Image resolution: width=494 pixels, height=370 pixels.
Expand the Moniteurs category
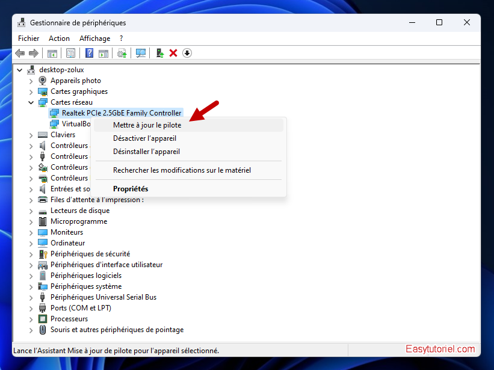pyautogui.click(x=31, y=233)
